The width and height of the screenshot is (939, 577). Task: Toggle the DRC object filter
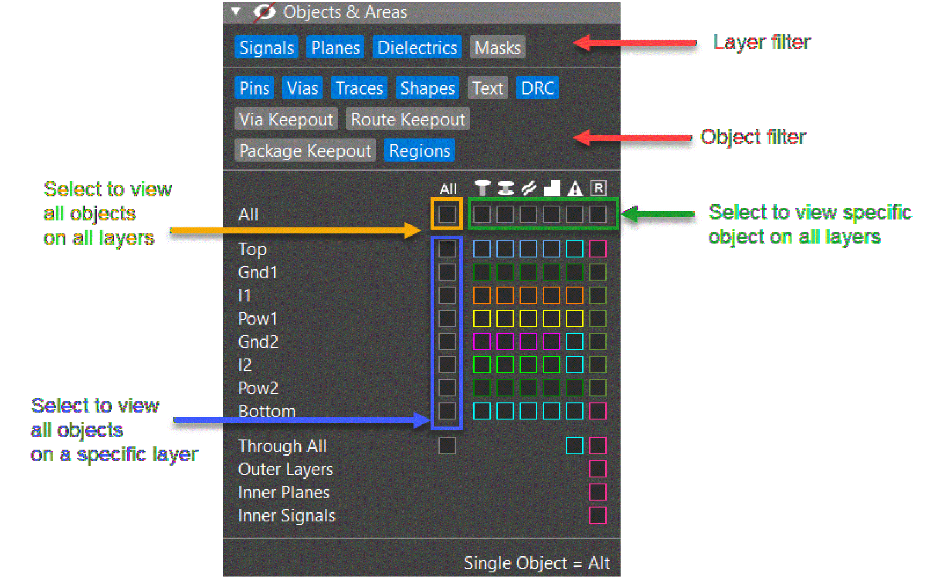point(538,88)
